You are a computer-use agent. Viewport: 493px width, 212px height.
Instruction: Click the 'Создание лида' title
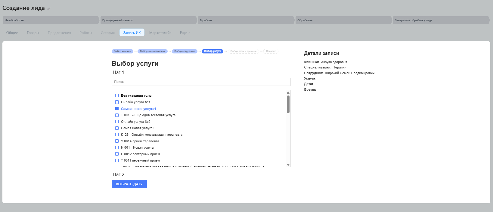pyautogui.click(x=23, y=8)
